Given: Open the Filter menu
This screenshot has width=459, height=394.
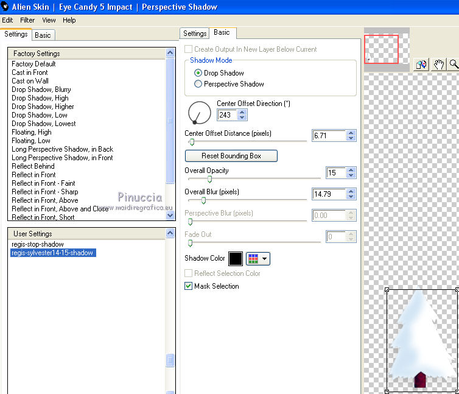Looking at the screenshot, I should tap(27, 20).
